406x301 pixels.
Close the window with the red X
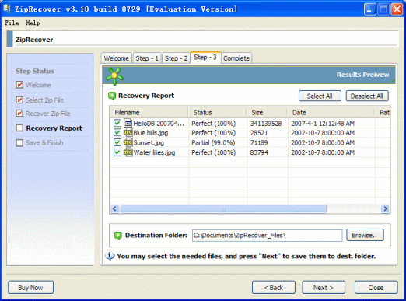397,9
